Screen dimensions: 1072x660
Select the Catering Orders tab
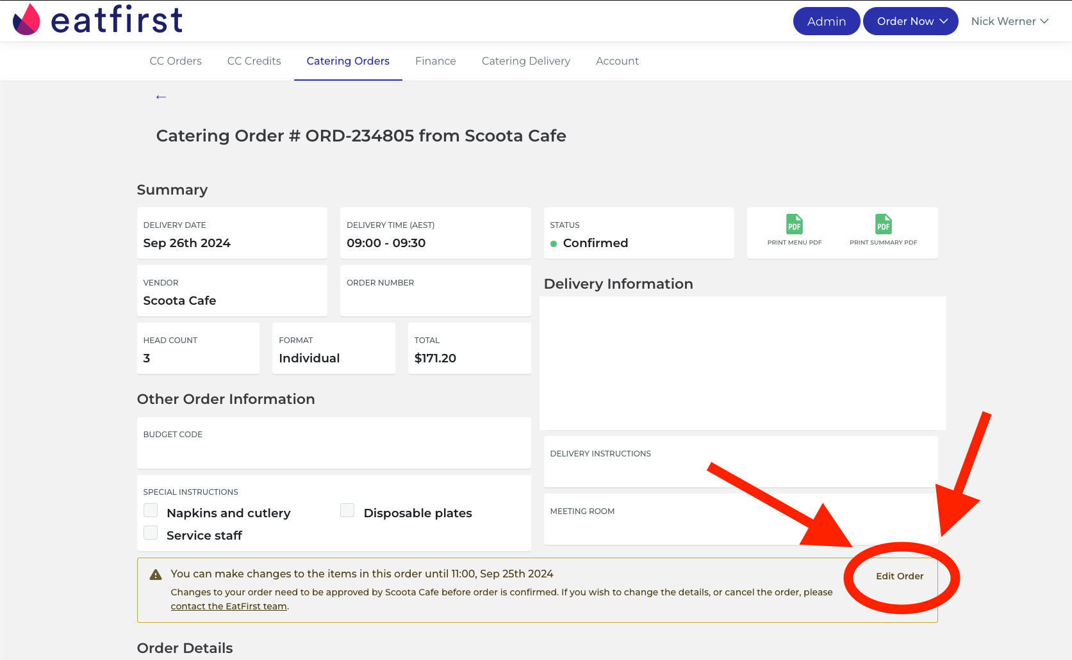[x=348, y=61]
